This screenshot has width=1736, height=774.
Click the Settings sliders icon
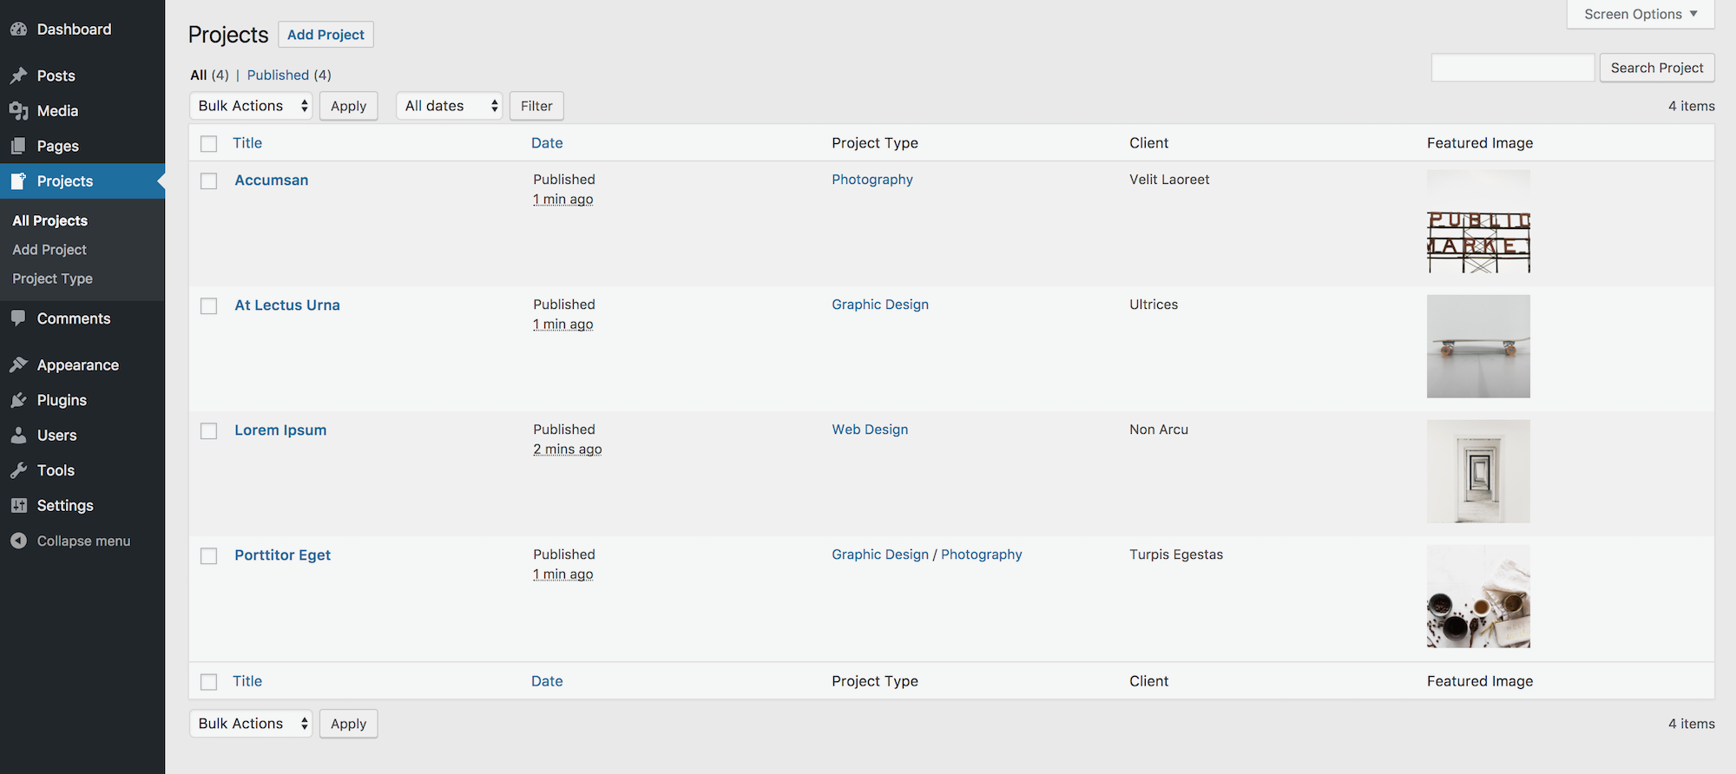pyautogui.click(x=19, y=506)
